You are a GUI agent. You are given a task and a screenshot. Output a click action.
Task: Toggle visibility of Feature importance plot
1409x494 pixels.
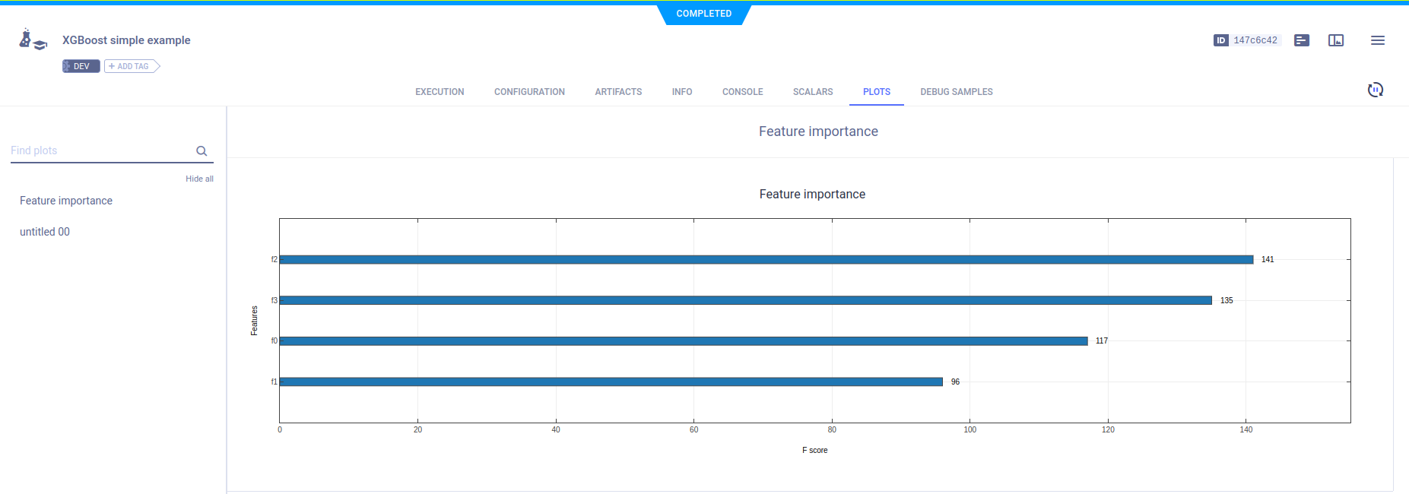(x=66, y=201)
